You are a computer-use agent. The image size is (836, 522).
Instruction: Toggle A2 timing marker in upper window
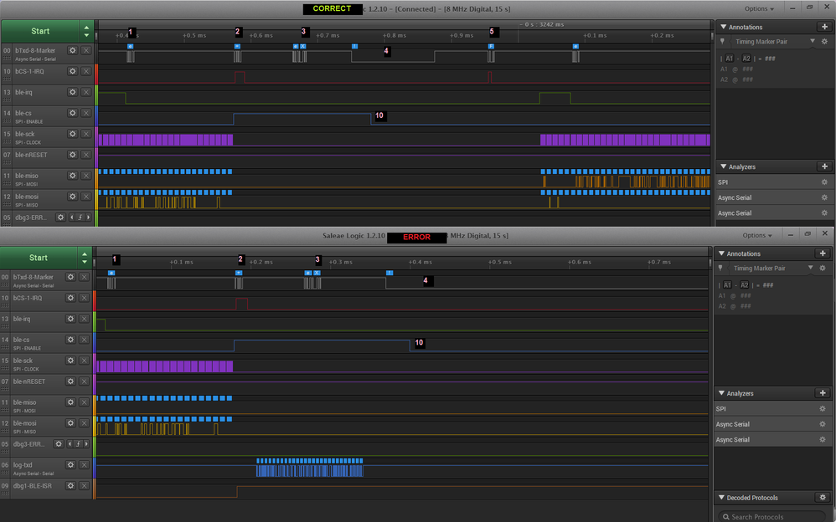pyautogui.click(x=746, y=59)
